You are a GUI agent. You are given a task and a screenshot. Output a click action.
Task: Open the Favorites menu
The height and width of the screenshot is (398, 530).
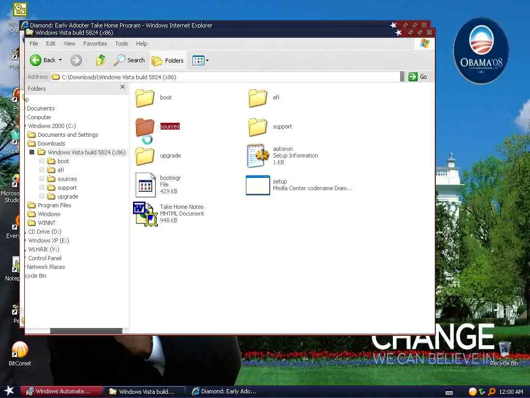[x=95, y=44]
